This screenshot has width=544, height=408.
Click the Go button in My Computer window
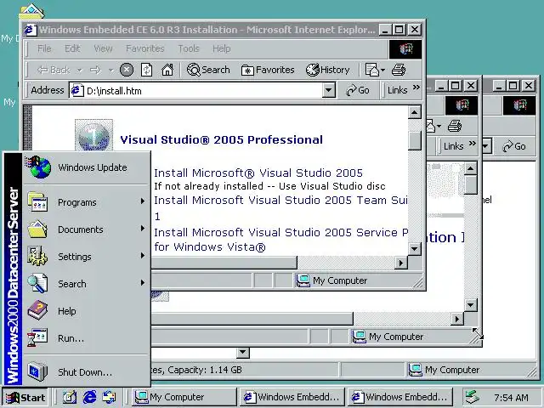tap(514, 146)
